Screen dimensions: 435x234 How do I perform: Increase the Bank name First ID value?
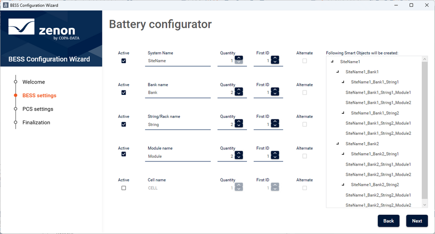(x=275, y=90)
